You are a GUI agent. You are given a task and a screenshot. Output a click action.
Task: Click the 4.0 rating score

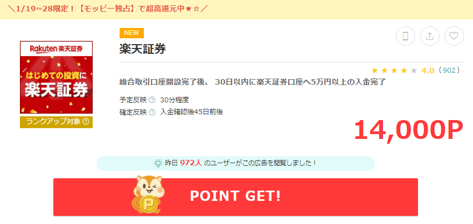428,71
